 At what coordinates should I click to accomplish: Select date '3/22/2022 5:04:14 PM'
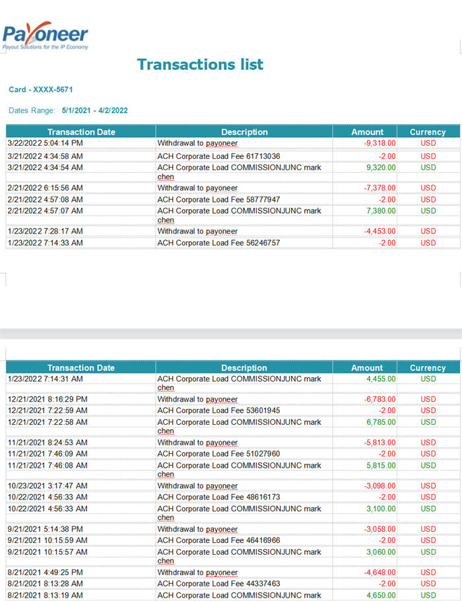[46, 143]
